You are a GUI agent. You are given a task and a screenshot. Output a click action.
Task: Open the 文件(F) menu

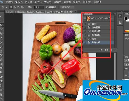tap(9, 2)
